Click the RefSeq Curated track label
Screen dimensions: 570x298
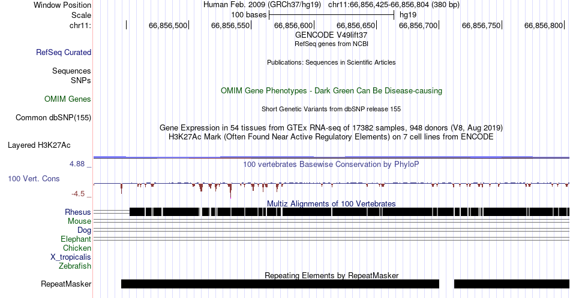63,52
